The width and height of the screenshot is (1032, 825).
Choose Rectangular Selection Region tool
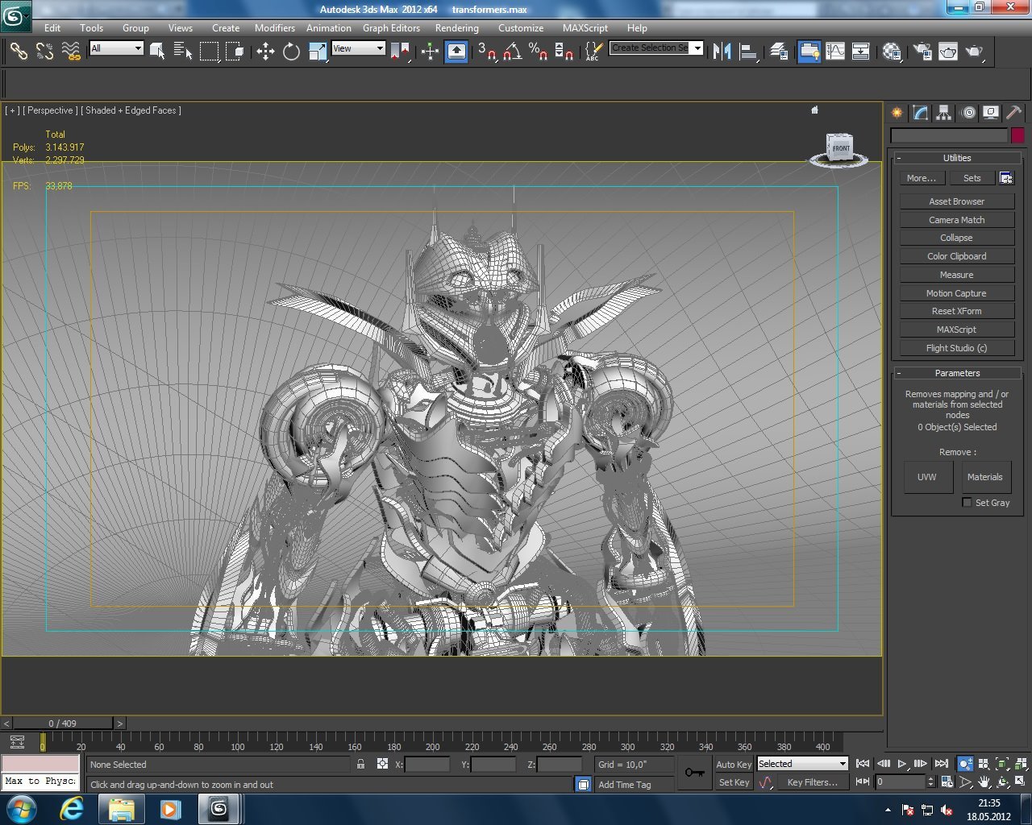pyautogui.click(x=209, y=52)
